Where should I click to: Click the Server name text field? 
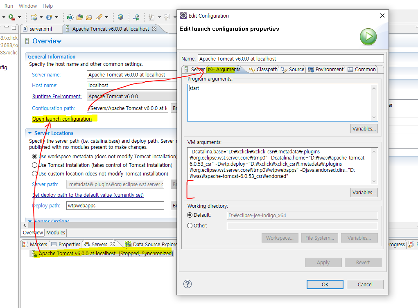point(132,74)
